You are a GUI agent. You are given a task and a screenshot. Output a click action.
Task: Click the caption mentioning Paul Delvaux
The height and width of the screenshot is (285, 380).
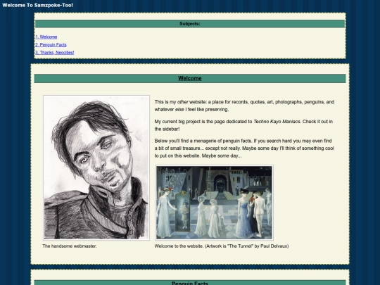pyautogui.click(x=222, y=246)
